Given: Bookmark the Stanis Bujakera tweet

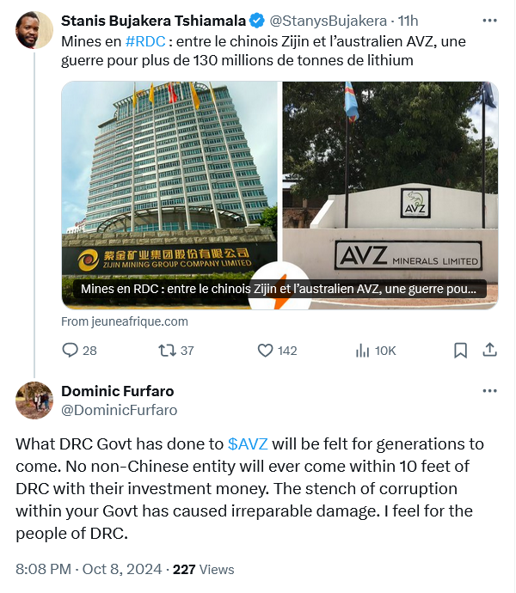Looking at the screenshot, I should (x=460, y=350).
